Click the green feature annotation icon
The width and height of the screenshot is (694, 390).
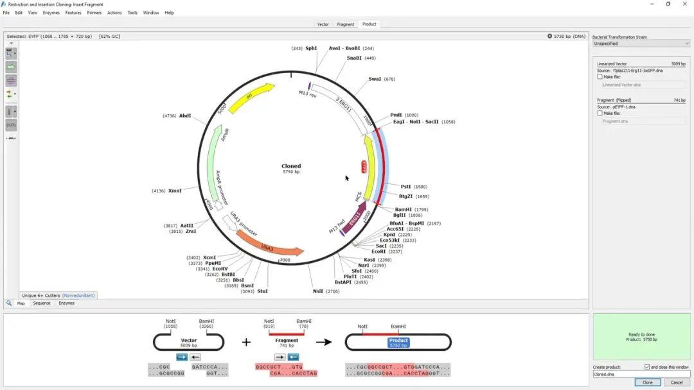(9, 67)
